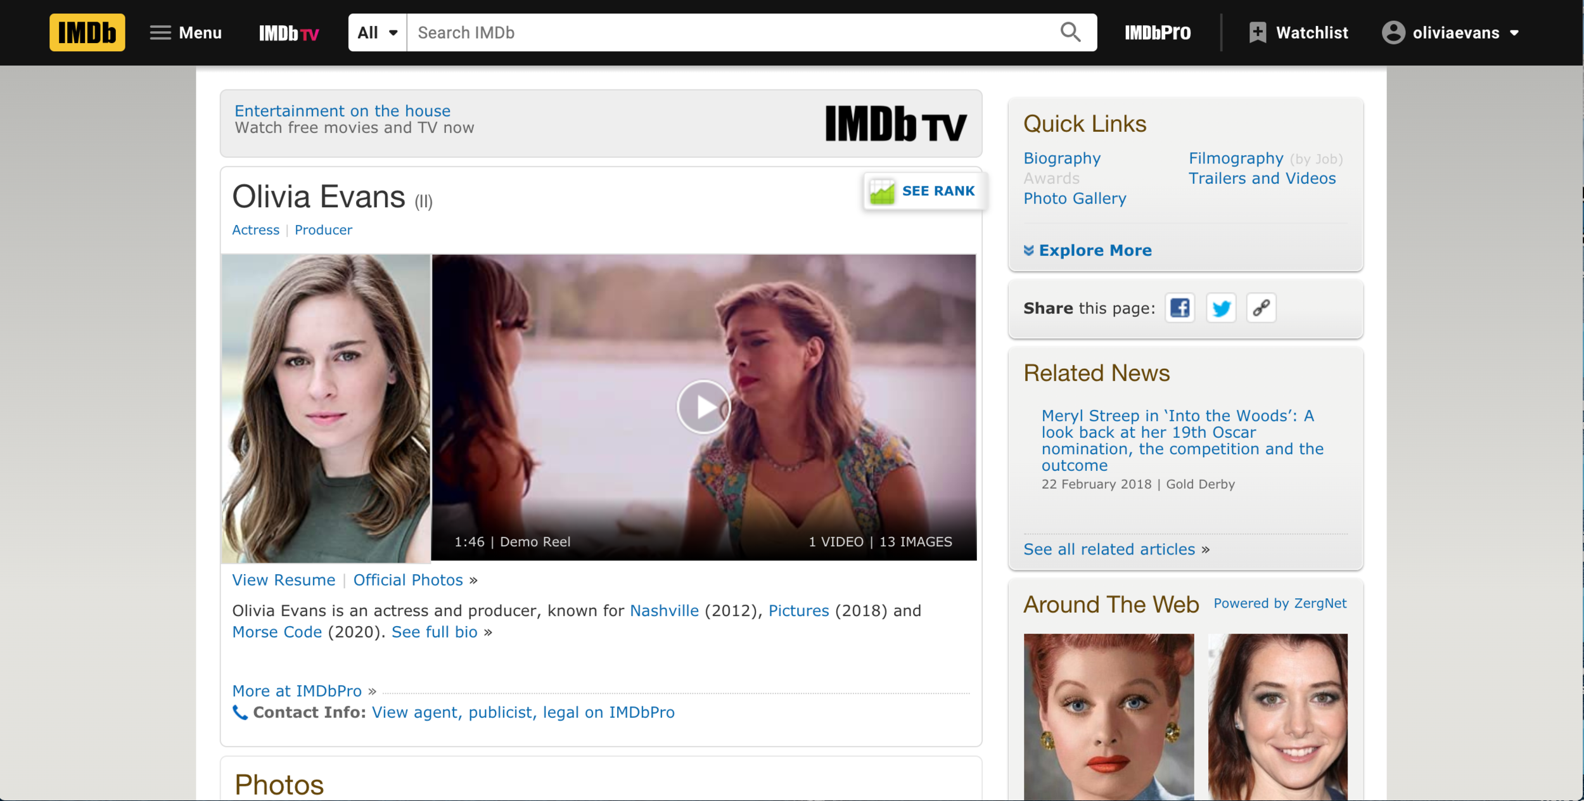Screen dimensions: 1584x801
Task: Expand the All search category dropdown
Action: [x=378, y=32]
